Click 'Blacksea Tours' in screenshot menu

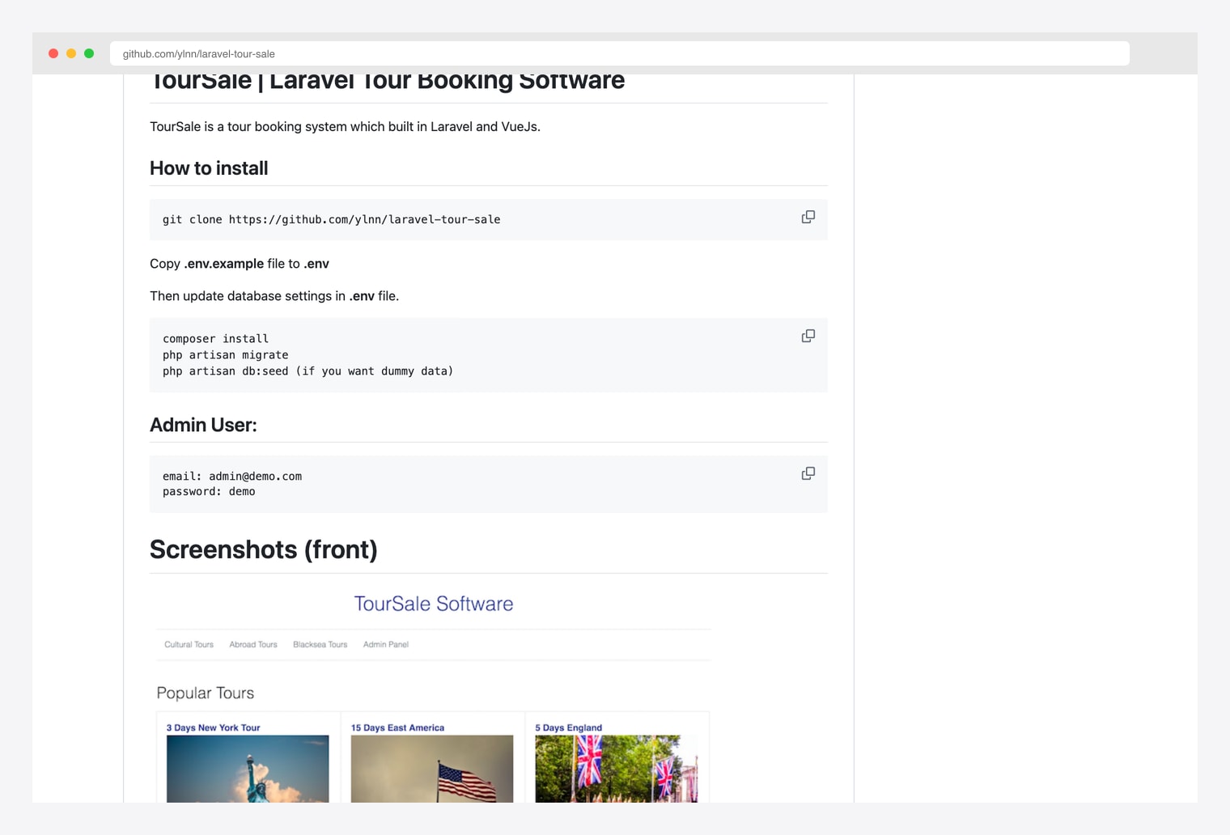coord(320,645)
